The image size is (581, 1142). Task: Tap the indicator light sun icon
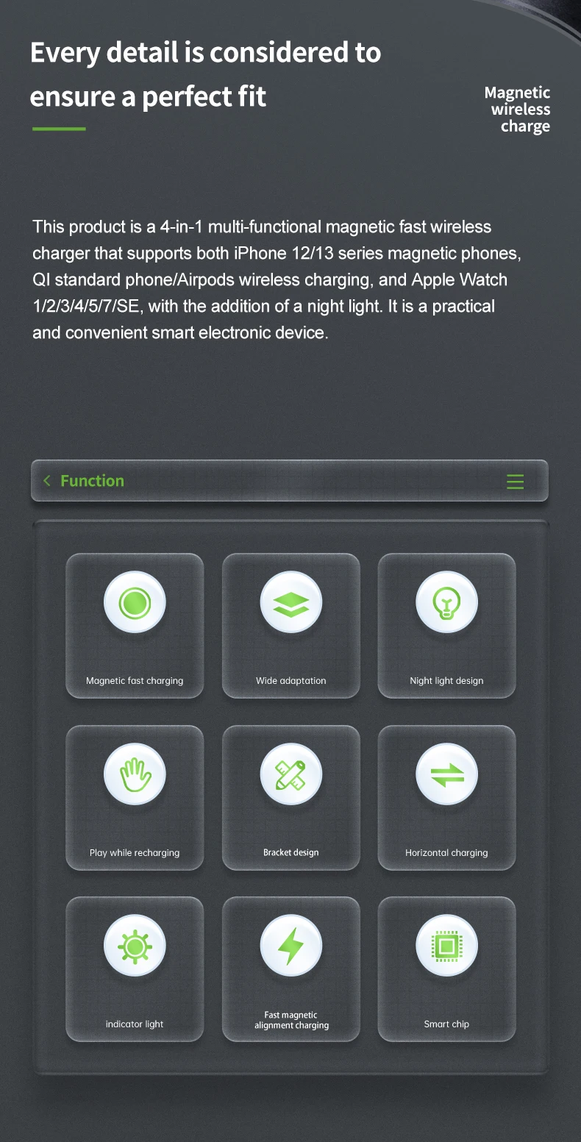(135, 946)
